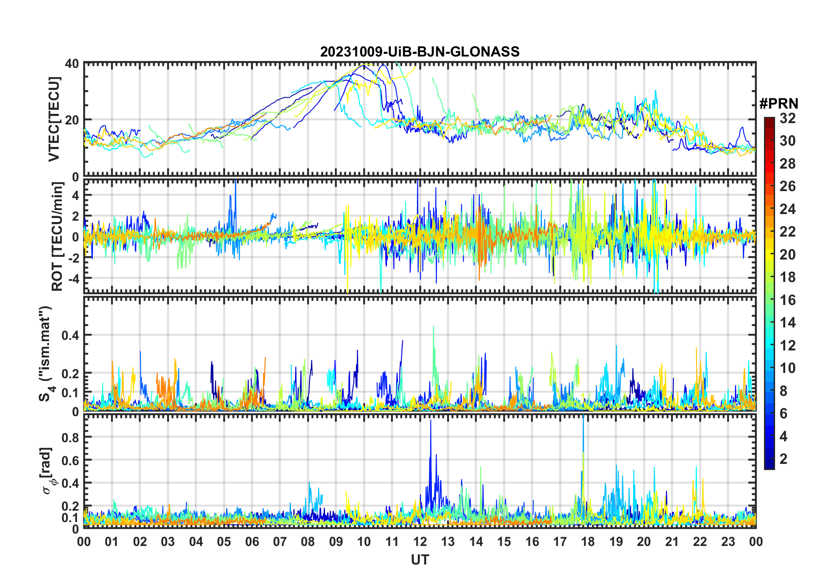Click x-axis tick label 21
840x587 pixels.
pos(672,542)
